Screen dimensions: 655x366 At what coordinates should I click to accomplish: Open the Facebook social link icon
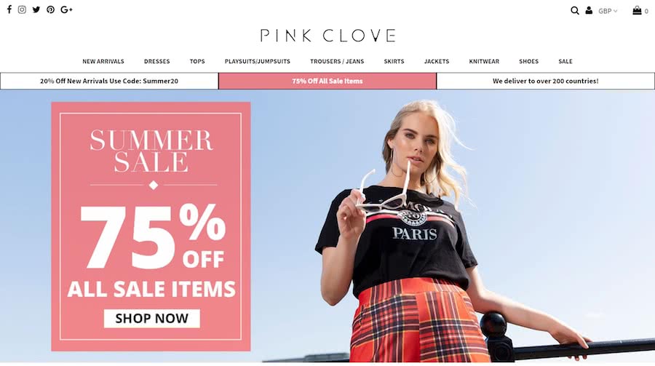pyautogui.click(x=9, y=9)
